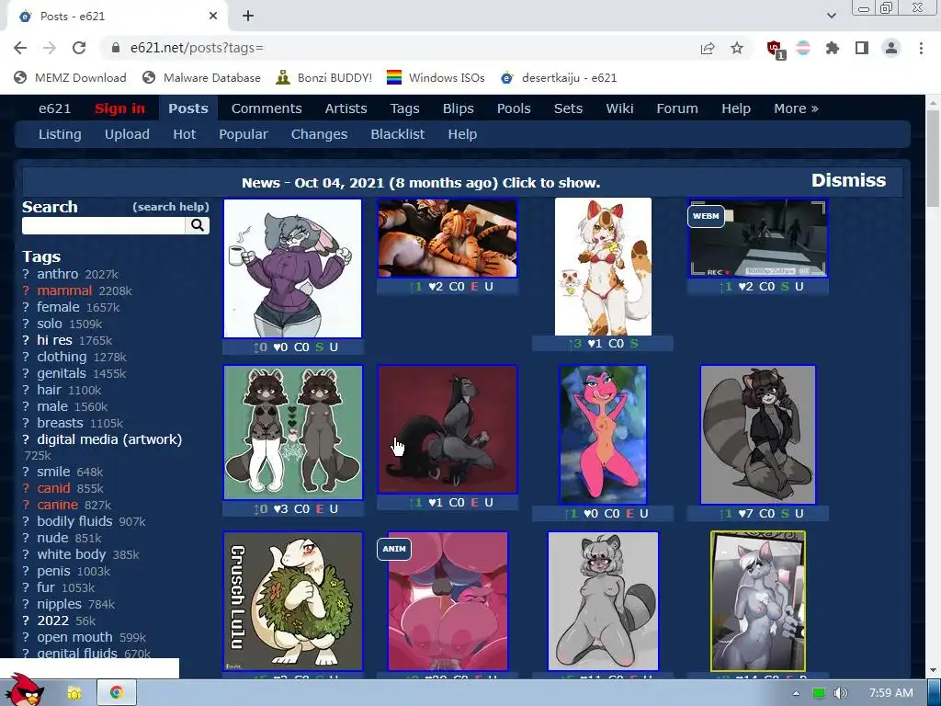Open a new browser tab
This screenshot has height=706, width=941.
coord(248,17)
